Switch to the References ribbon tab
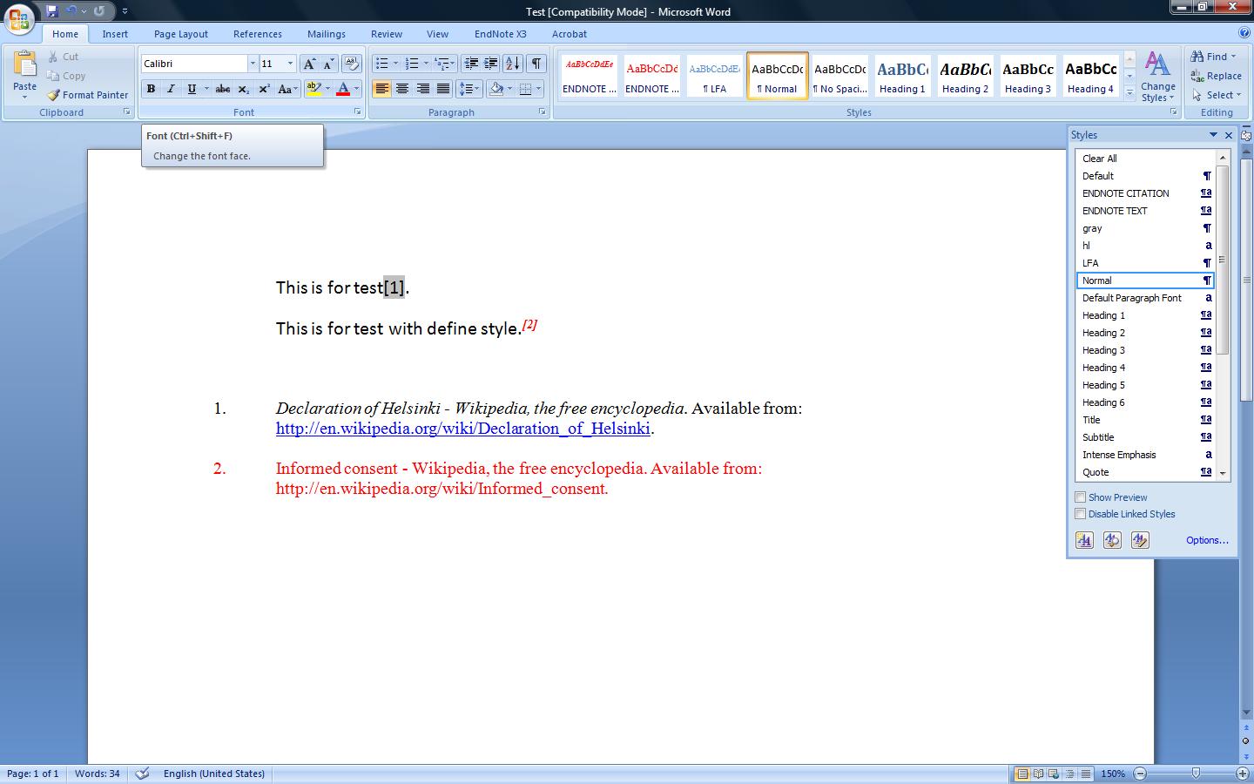Viewport: 1254px width, 784px height. 257,34
